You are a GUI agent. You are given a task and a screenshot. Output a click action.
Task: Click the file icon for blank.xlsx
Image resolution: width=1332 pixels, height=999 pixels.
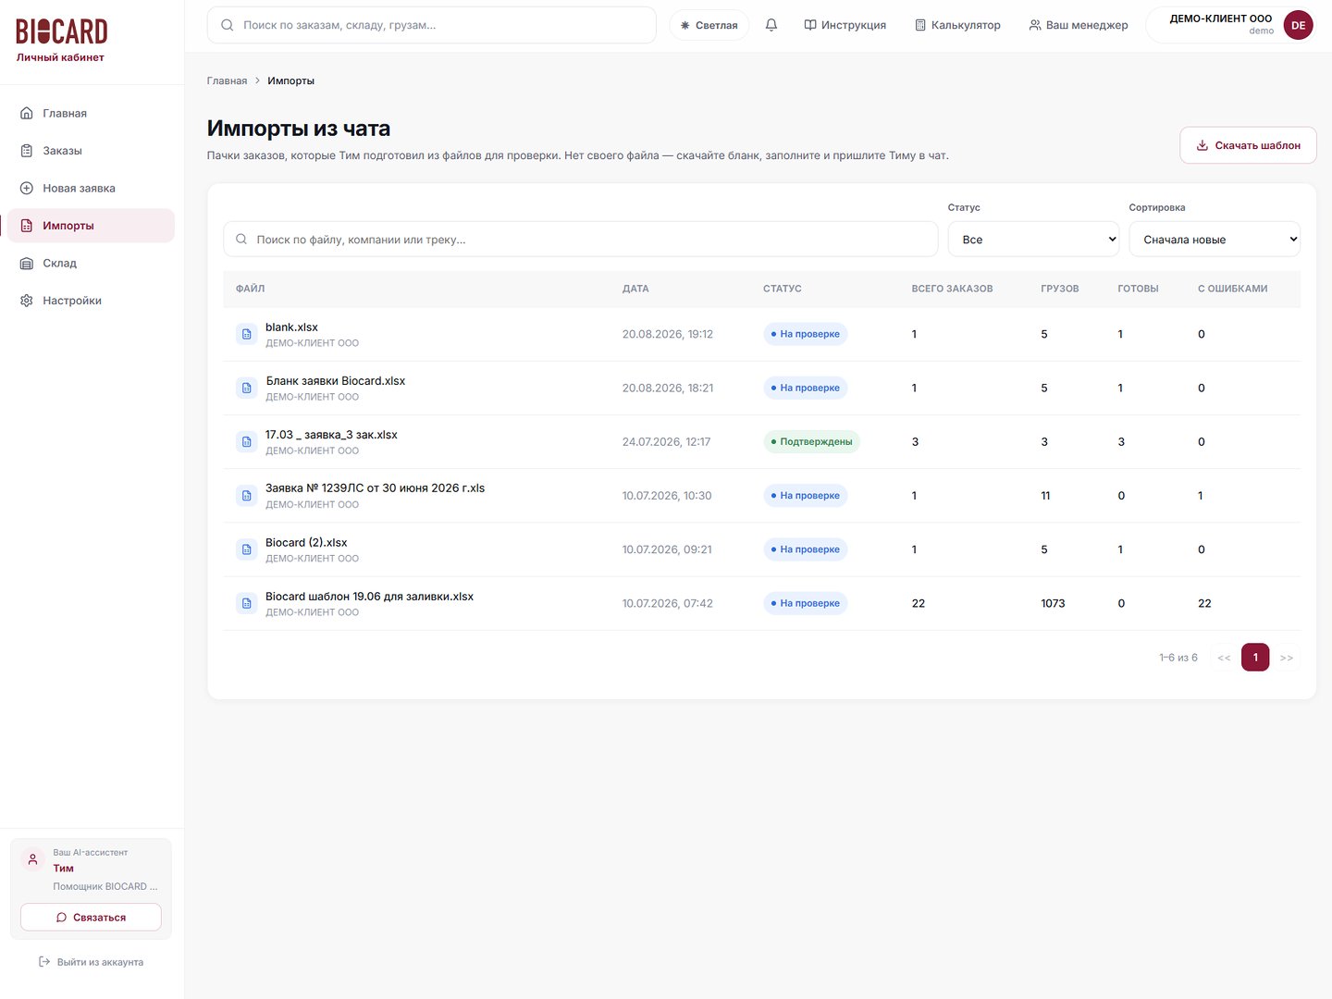tap(246, 334)
